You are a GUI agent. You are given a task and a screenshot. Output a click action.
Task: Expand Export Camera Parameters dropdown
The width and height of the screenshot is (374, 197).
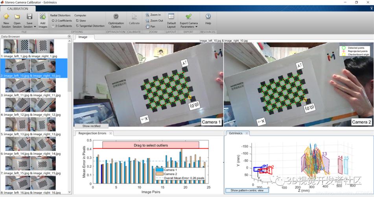click(197, 27)
